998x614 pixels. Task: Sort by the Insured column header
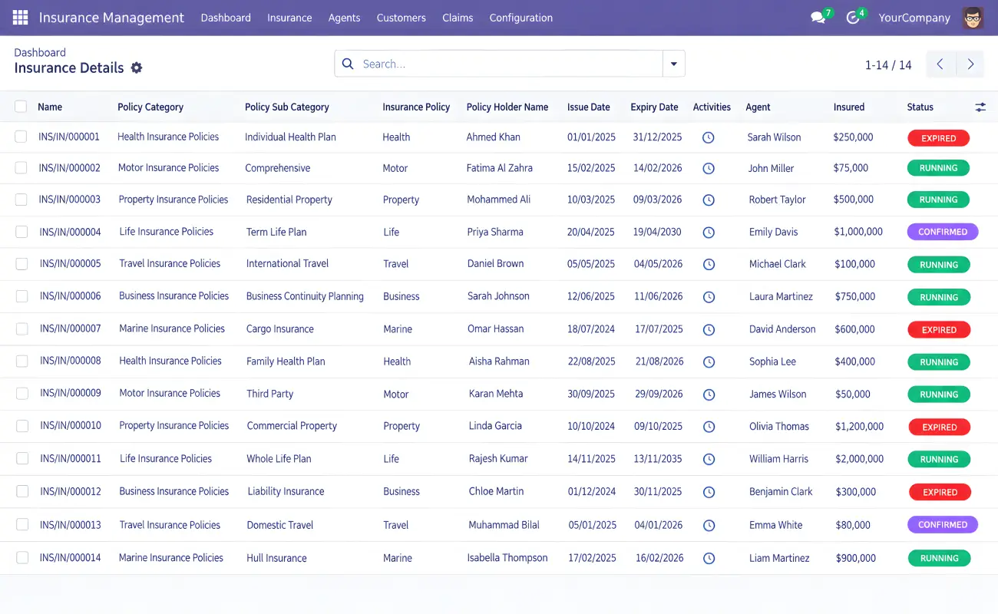coord(849,107)
